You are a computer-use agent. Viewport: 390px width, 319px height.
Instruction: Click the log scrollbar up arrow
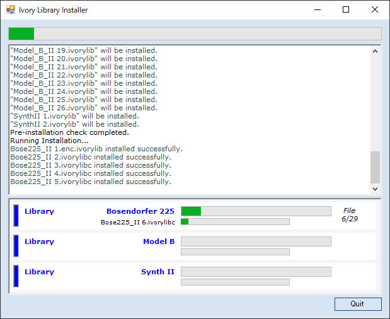point(375,51)
